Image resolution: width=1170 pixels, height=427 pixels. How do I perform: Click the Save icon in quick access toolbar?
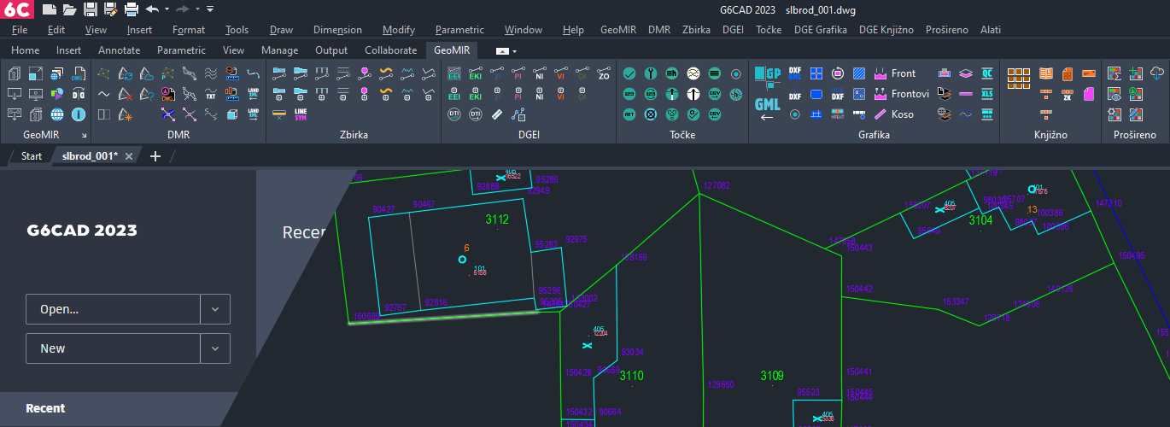point(90,9)
